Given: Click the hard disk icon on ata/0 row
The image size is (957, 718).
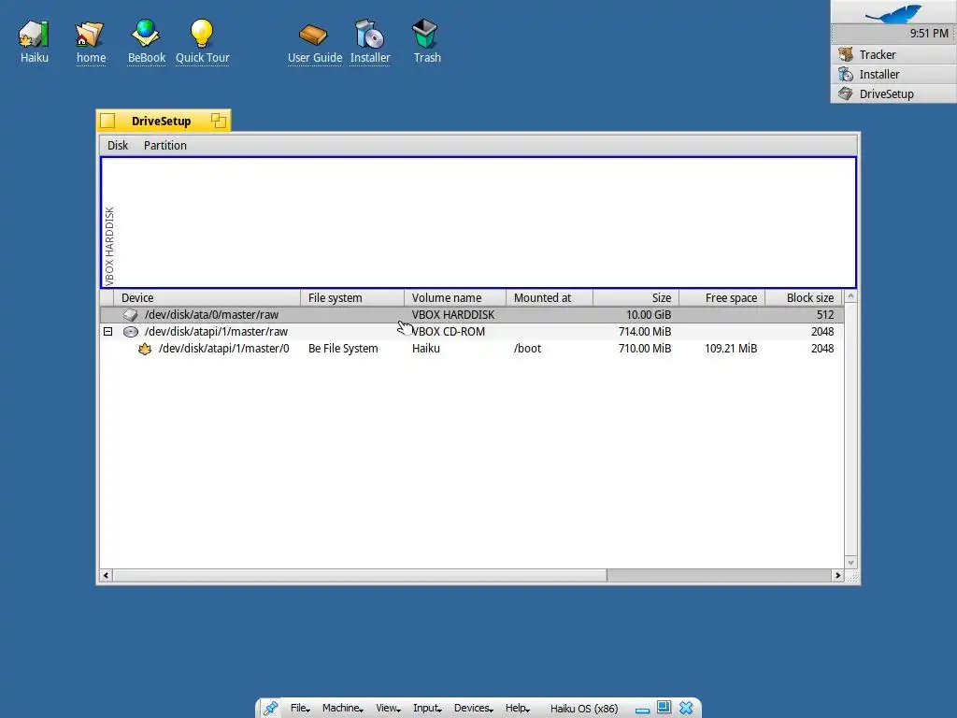Looking at the screenshot, I should [x=131, y=314].
